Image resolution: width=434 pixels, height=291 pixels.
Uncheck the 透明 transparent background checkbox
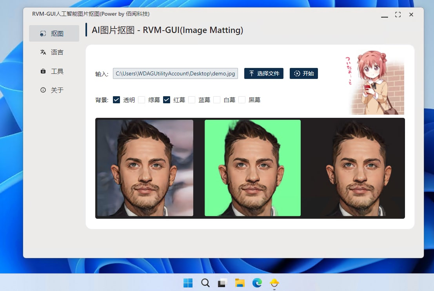coord(116,100)
